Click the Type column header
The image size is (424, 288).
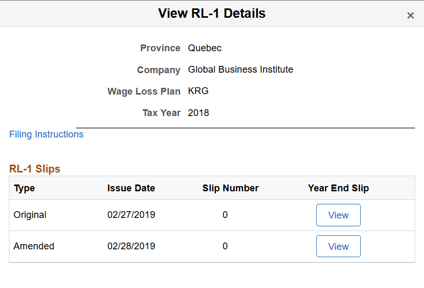click(x=25, y=188)
